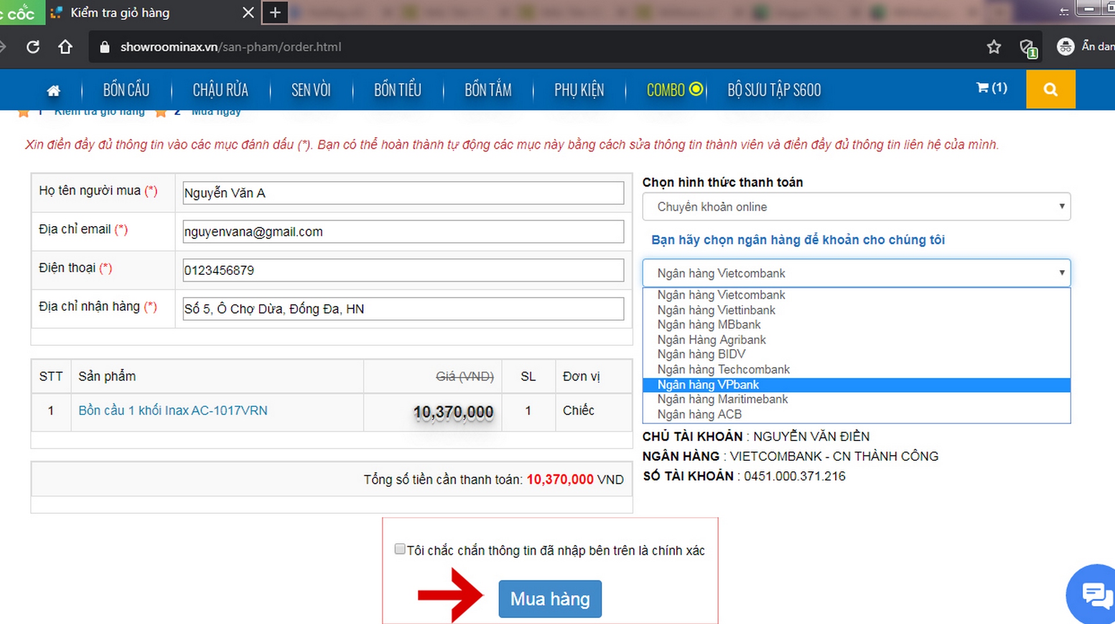Click the browser home button icon
1115x624 pixels.
[x=65, y=47]
